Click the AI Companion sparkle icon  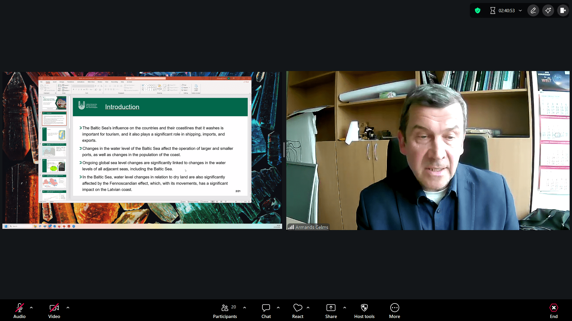548,11
